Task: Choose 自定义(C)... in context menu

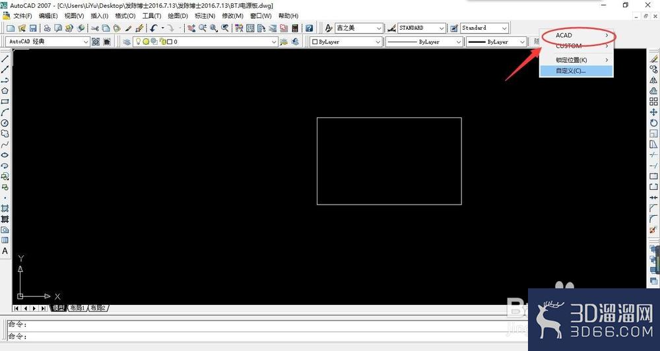Action: (576, 71)
